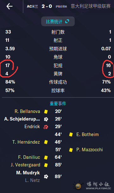
Task: Go back using the arrow icon
Action: 9,6
